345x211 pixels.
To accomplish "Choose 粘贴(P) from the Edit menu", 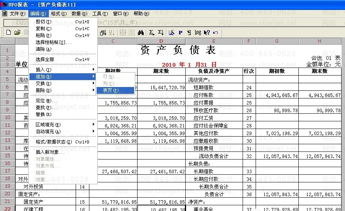I will point(63,35).
